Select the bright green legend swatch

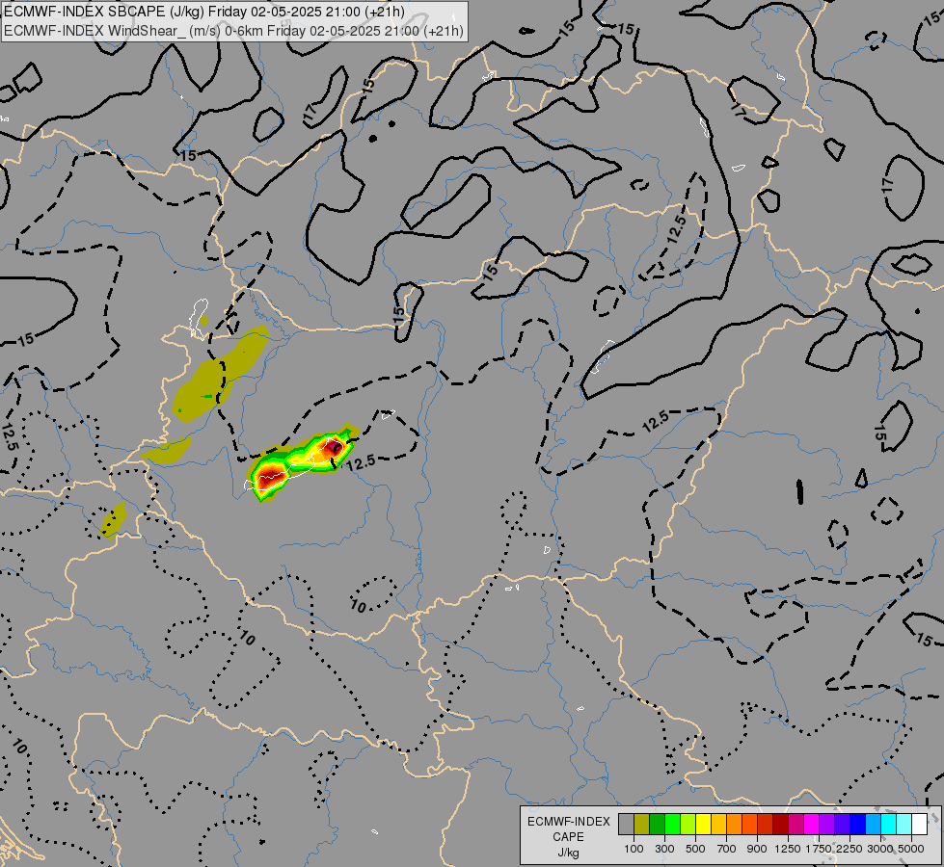click(672, 824)
